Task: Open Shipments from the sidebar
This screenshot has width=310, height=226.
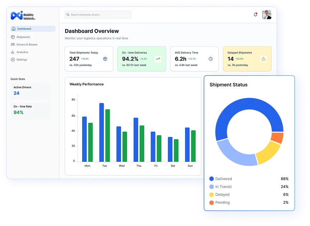Action: coord(23,37)
